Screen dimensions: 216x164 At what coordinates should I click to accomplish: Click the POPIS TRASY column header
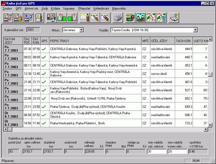point(95,41)
